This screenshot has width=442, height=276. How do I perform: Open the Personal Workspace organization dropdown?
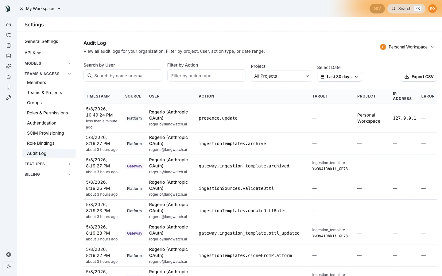pos(407,47)
